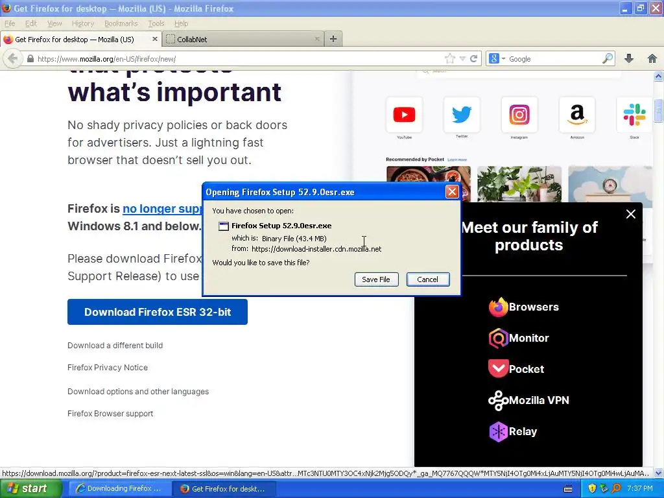This screenshot has height=498, width=664.
Task: Click the Firefox icon in the title bar
Action: point(6,8)
